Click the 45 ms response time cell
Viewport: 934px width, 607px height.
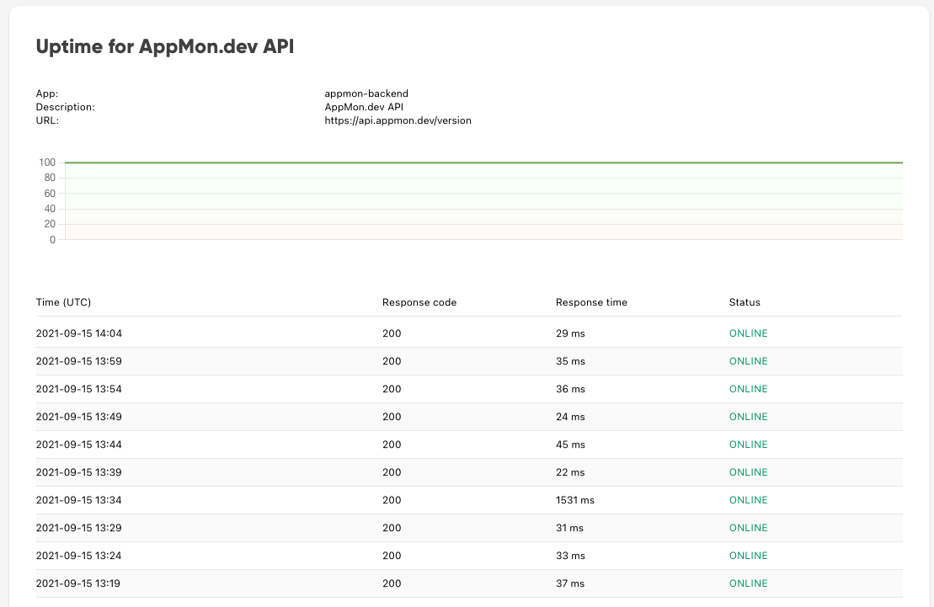(571, 445)
